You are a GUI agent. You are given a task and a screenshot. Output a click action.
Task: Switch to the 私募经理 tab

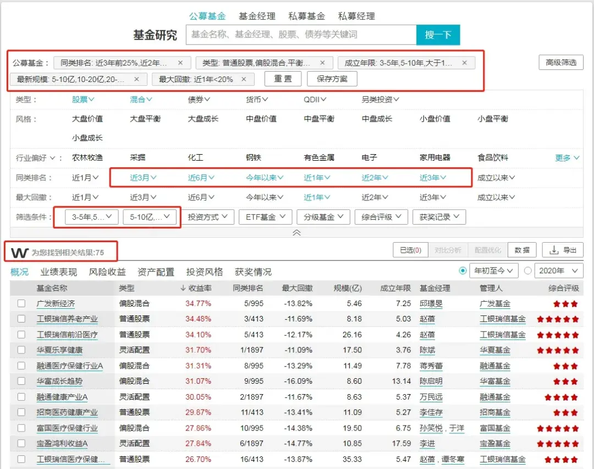coord(356,16)
